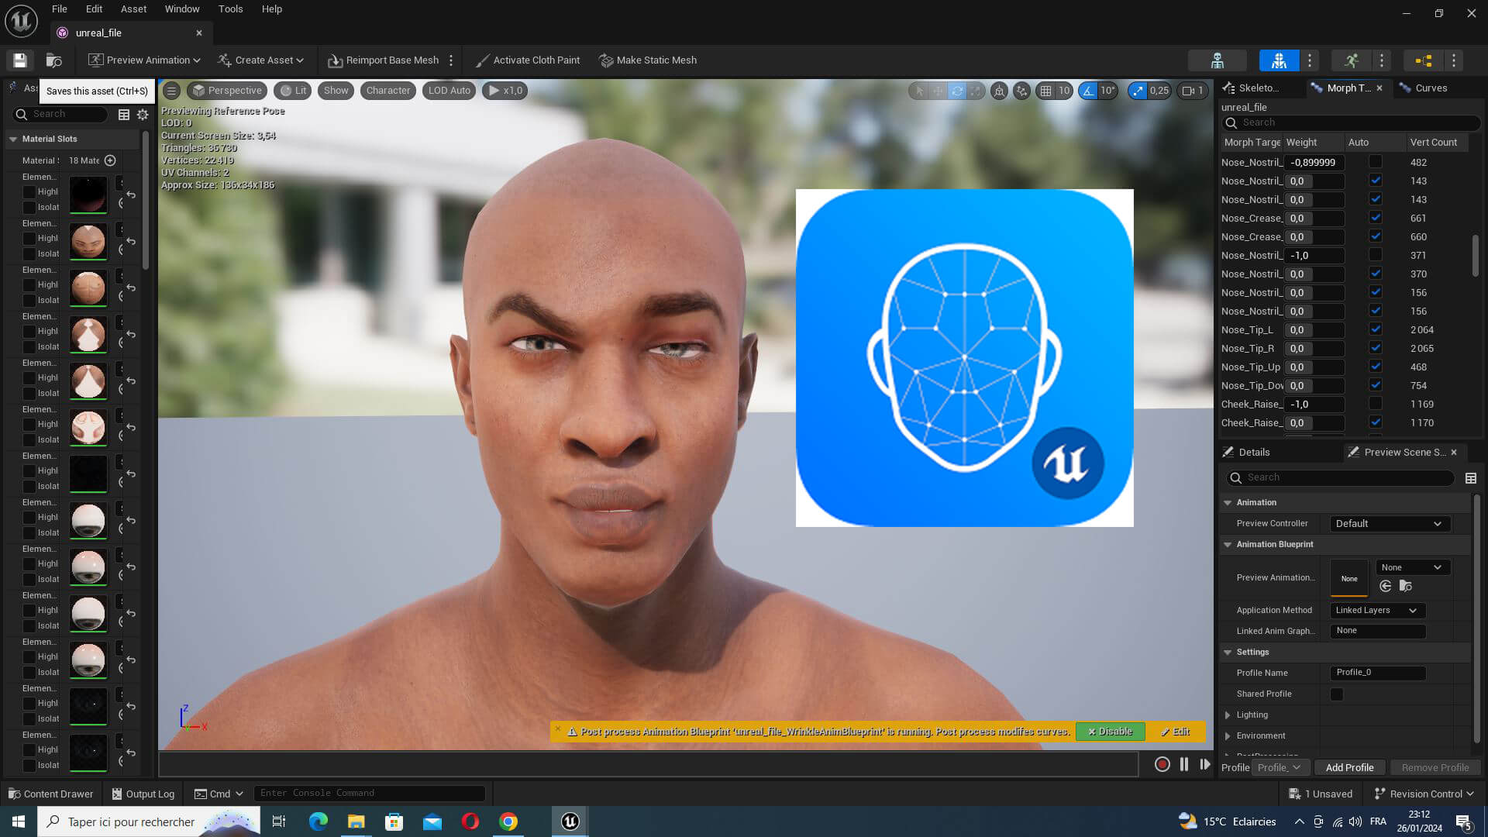Collapse Material Slots section
This screenshot has width=1488, height=837.
(13, 139)
